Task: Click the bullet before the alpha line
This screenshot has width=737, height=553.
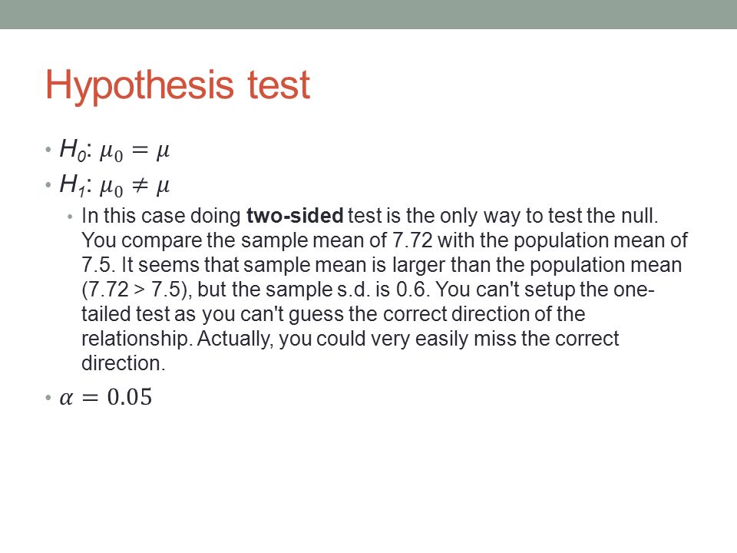Action: [x=48, y=398]
